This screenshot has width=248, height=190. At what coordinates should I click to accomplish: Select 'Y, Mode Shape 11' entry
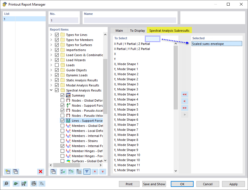tap(127, 170)
